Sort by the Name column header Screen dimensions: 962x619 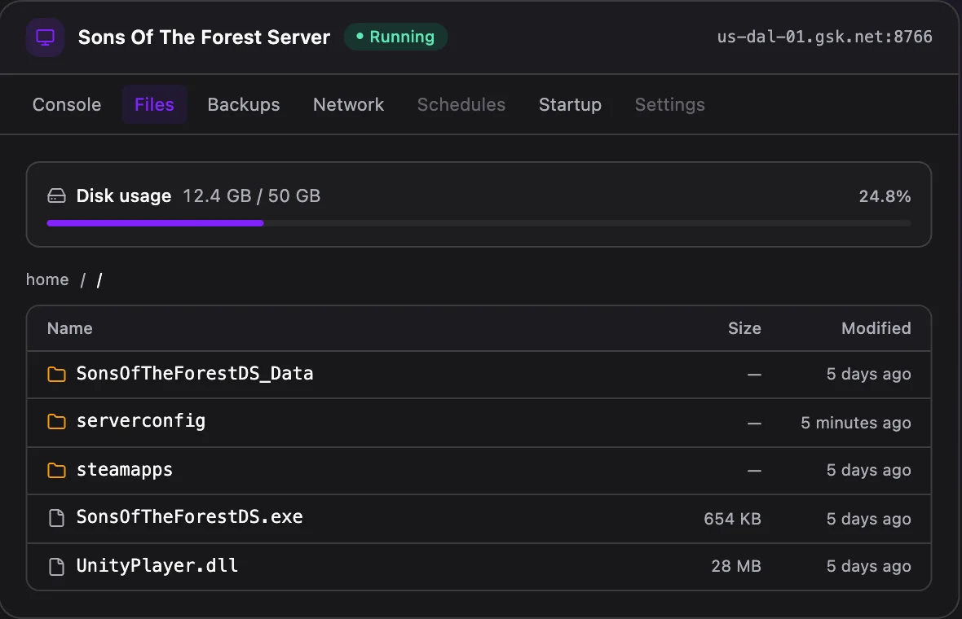coord(70,328)
